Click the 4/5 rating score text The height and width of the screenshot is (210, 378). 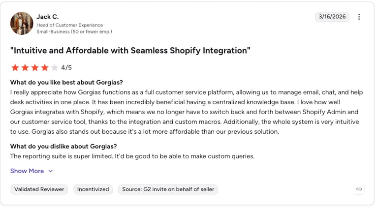coord(66,68)
